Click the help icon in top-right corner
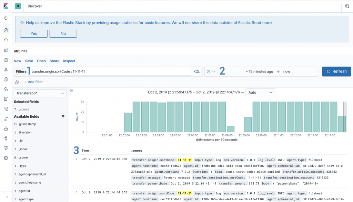 click(x=347, y=6)
